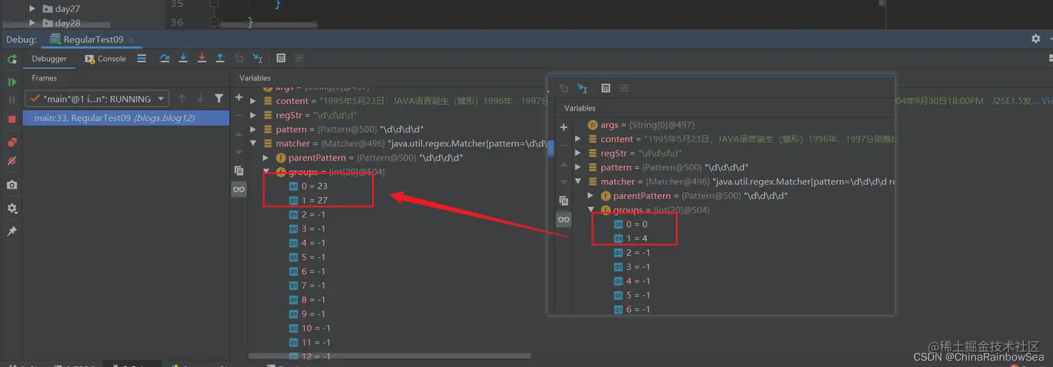Jump to the previous frame with the up arrow
This screenshot has height=367, width=1053.
pyautogui.click(x=182, y=99)
